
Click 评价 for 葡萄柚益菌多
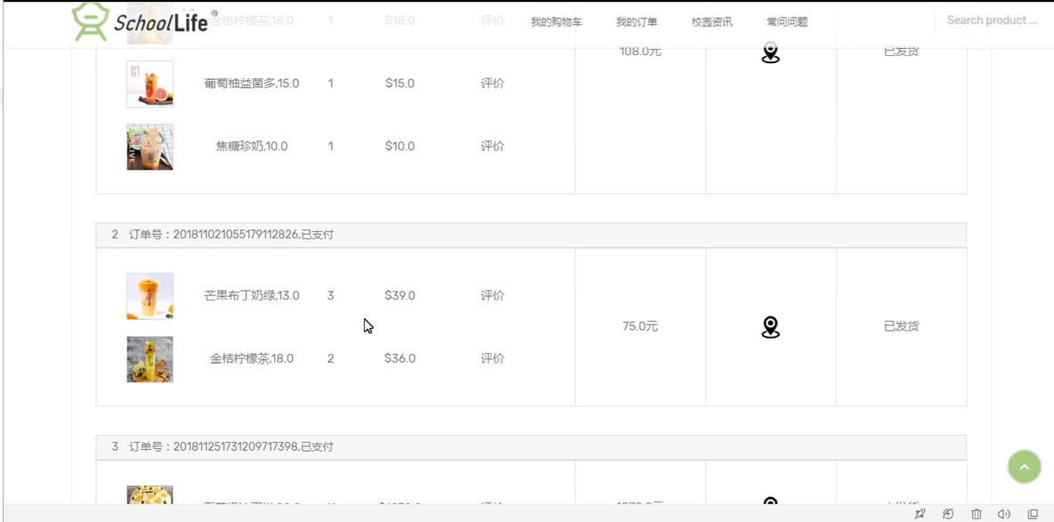click(492, 84)
